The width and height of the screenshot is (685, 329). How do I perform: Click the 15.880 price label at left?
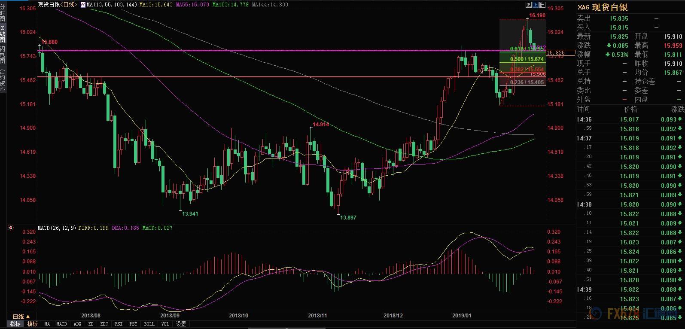pyautogui.click(x=49, y=42)
